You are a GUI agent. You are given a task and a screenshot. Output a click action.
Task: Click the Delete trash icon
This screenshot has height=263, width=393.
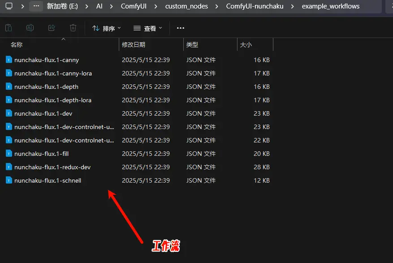coord(73,28)
